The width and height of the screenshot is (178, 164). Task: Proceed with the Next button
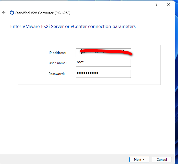coord(139,160)
